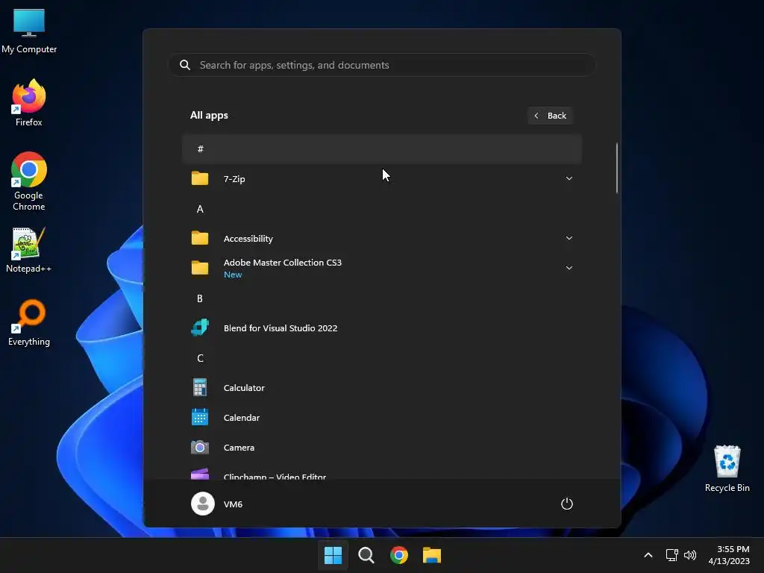
Task: Open the 7-Zip label entry
Action: [x=234, y=179]
